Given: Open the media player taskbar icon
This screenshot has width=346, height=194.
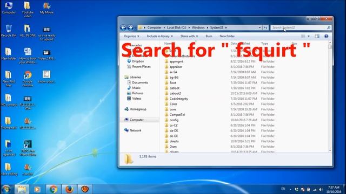Looking at the screenshot, I should point(37,189).
